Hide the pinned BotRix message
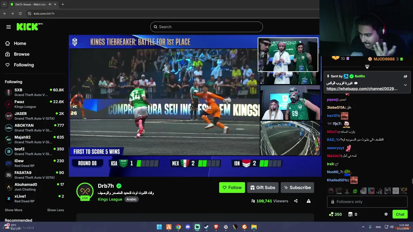Screen dimensions: 413x232 [405, 76]
